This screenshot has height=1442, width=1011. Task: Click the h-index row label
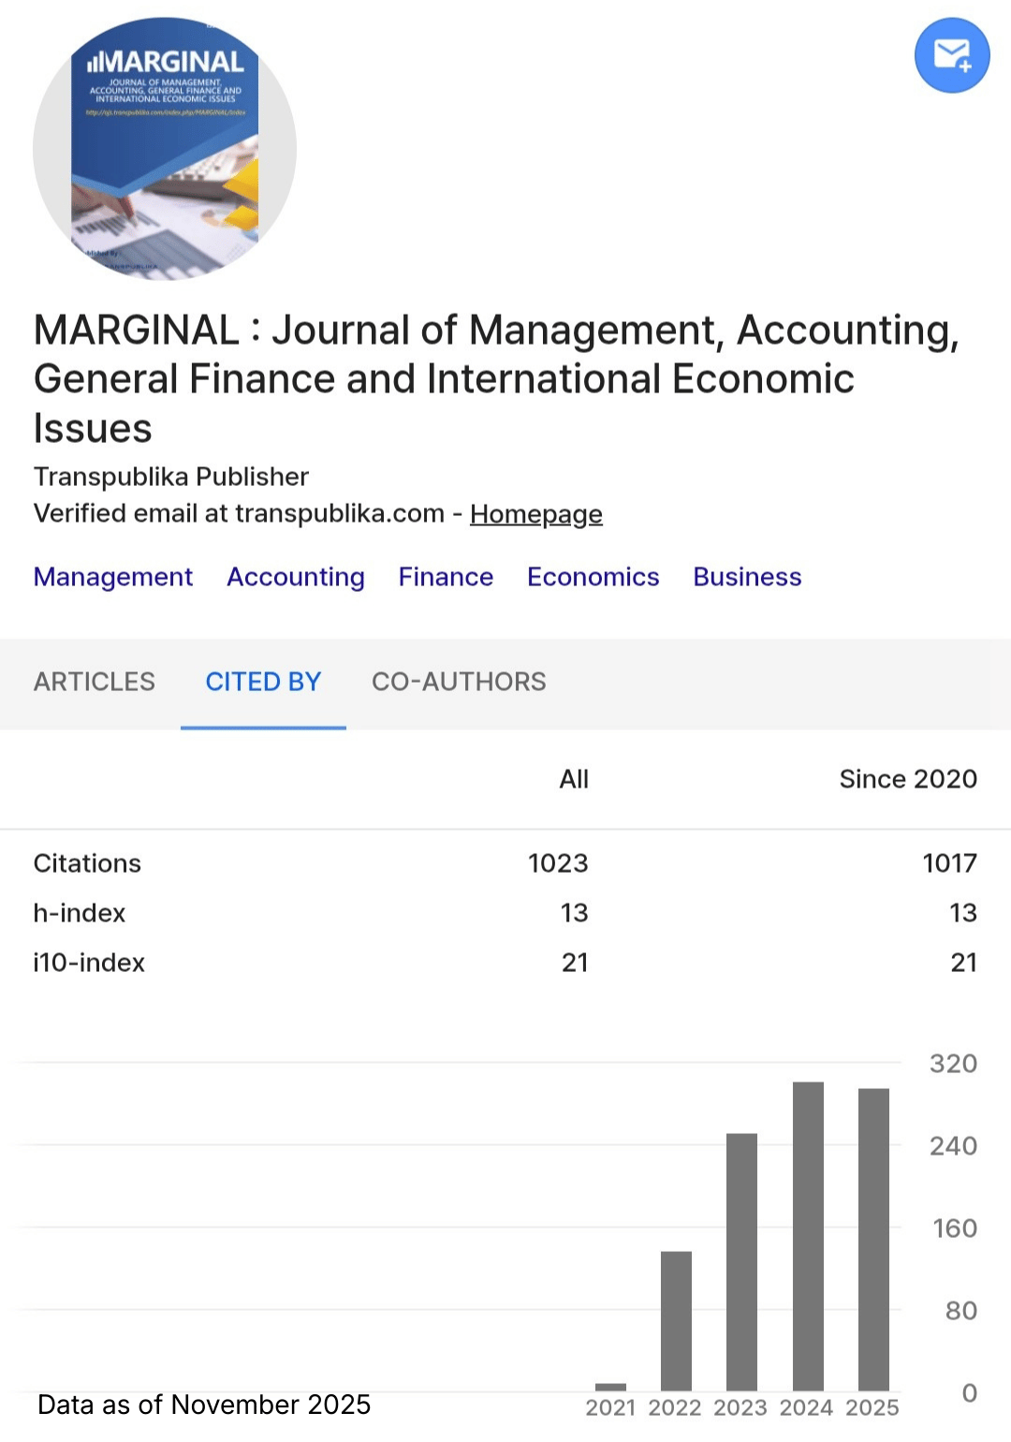80,913
